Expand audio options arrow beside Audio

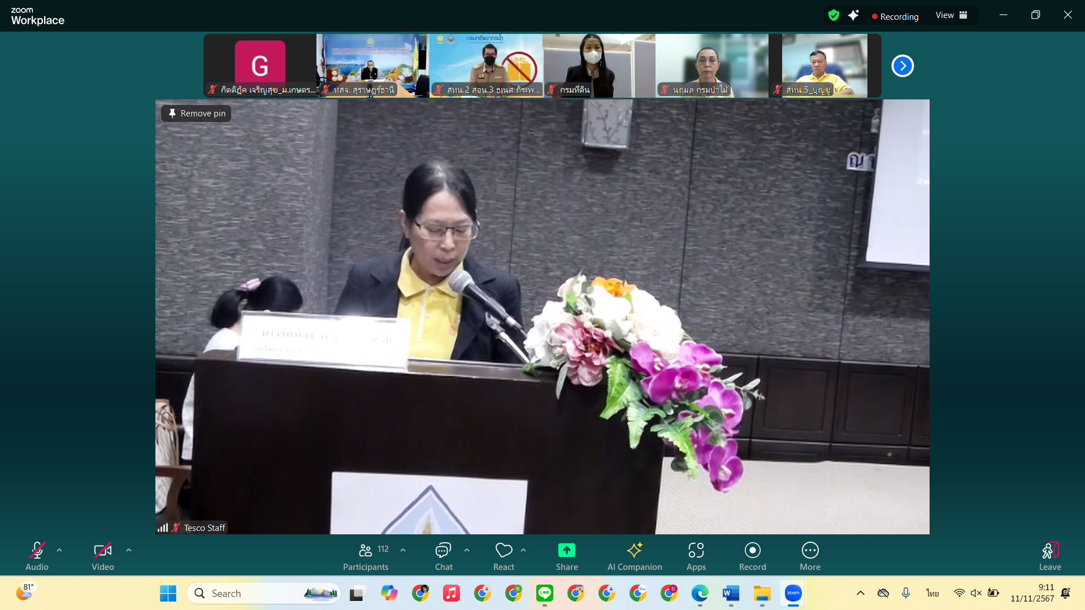(x=59, y=550)
